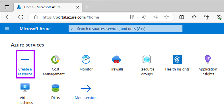Open the Health Insights icon
Viewport: 224px width, 111px height.
coord(177,59)
